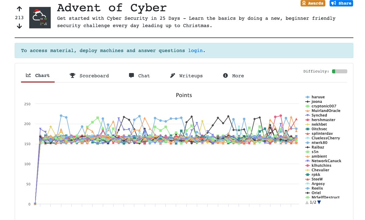Click the 213 vote count

(x=19, y=18)
